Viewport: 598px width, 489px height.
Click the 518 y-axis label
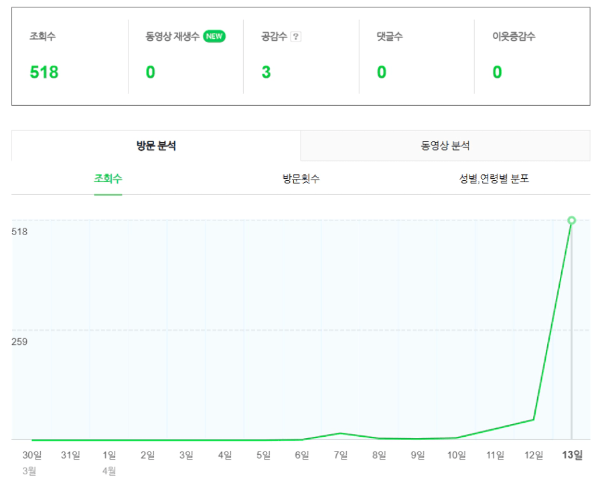tap(20, 232)
